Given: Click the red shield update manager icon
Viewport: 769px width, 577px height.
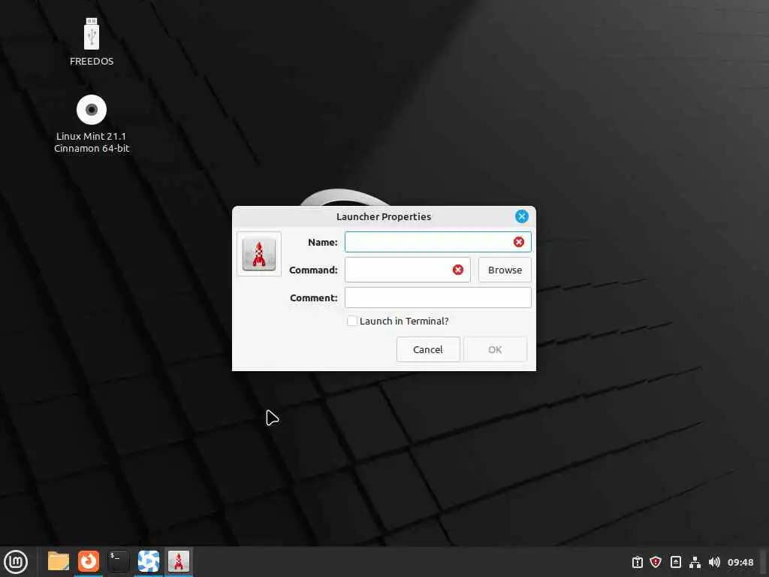Looking at the screenshot, I should [x=656, y=562].
